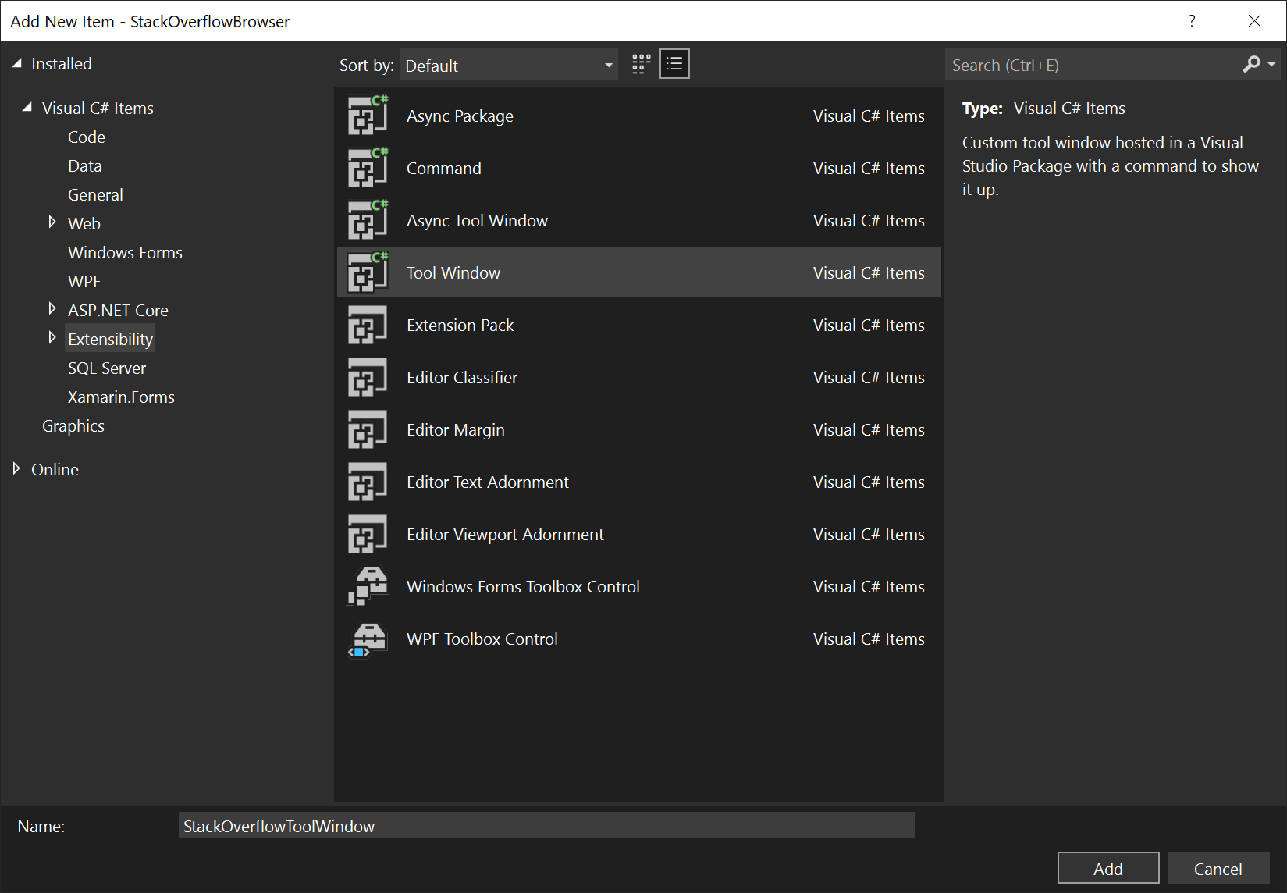Click the Cancel button
The width and height of the screenshot is (1287, 893).
(1218, 867)
